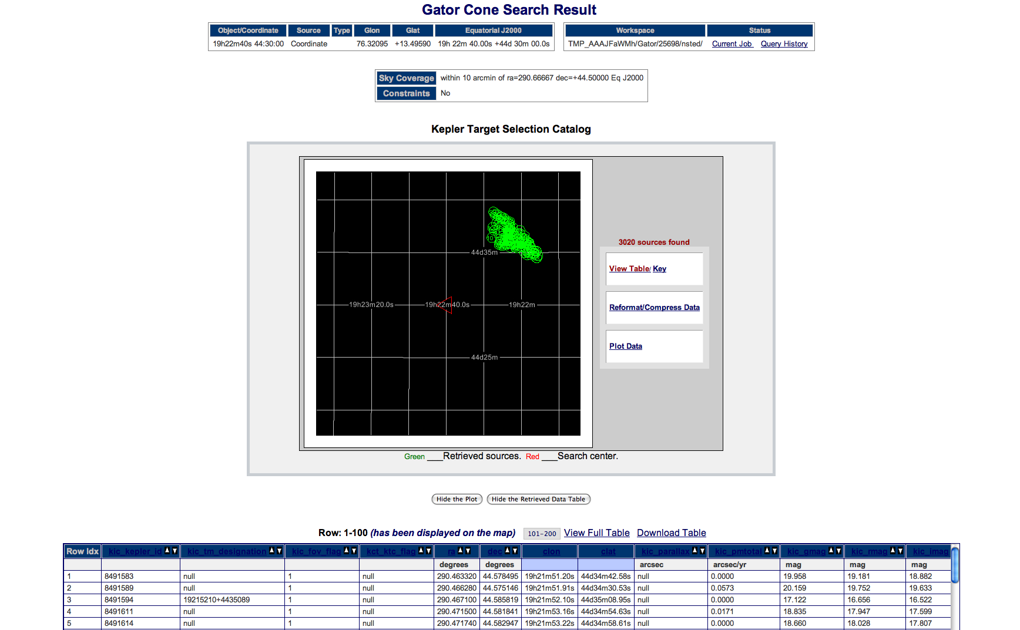Click '3020 sources found' text
1020x630 pixels.
654,242
